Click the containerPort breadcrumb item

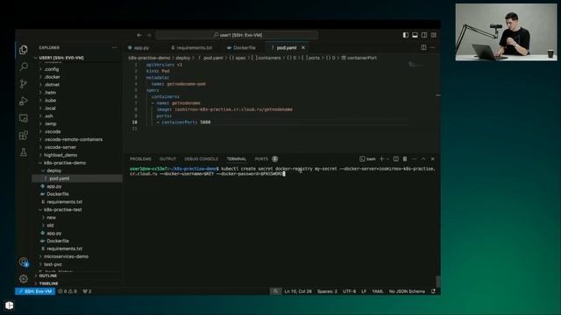(359, 58)
